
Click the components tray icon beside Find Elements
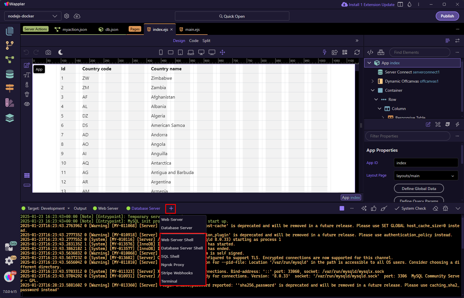pyautogui.click(x=381, y=52)
